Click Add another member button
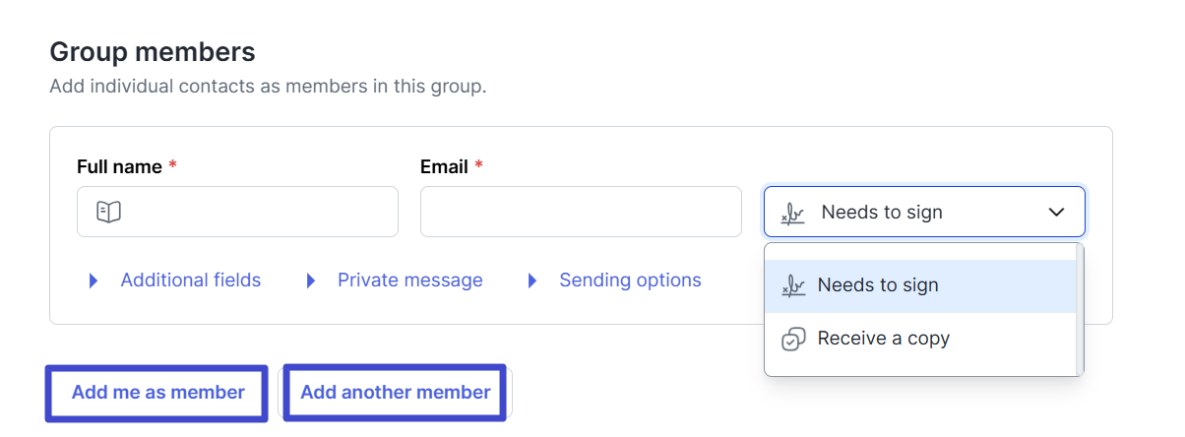Image resolution: width=1185 pixels, height=437 pixels. [x=395, y=393]
